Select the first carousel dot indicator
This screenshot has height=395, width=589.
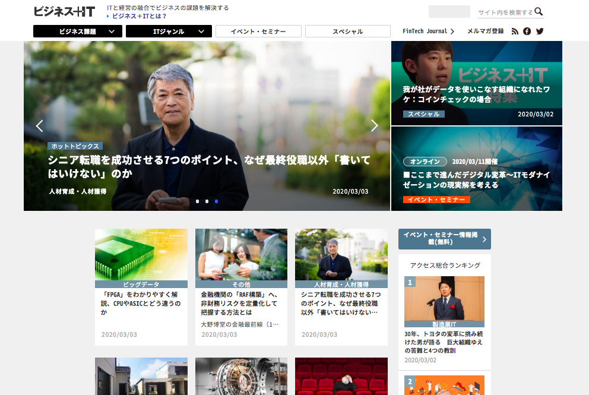197,201
